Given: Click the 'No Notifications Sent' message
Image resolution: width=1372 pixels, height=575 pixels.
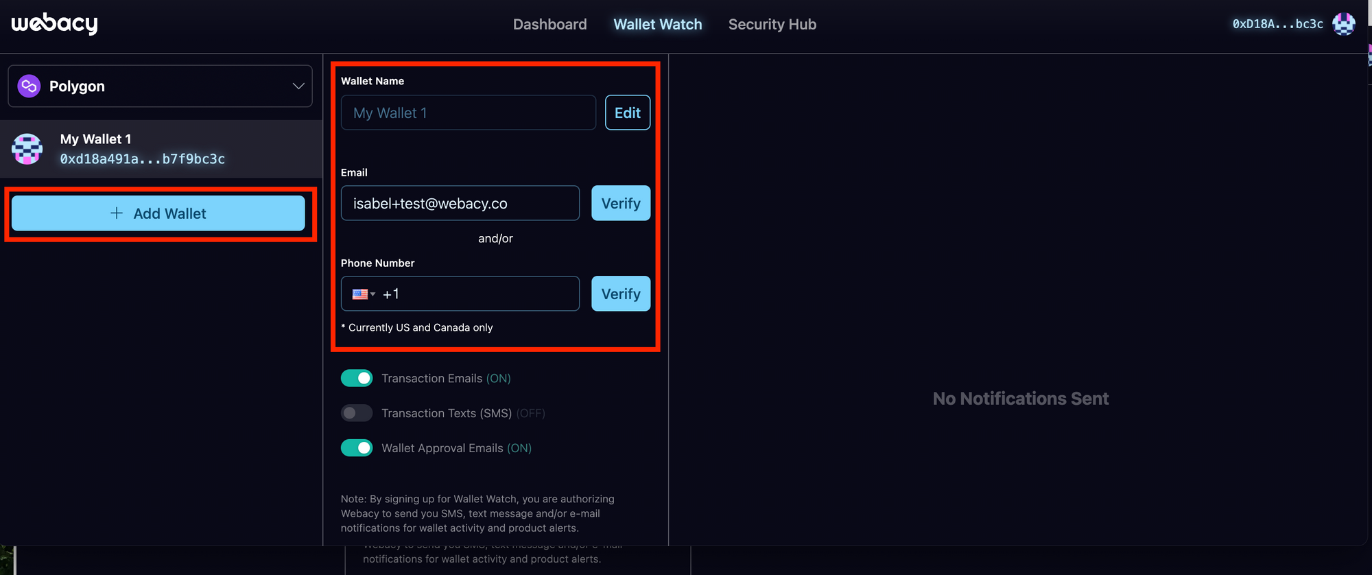Looking at the screenshot, I should tap(1021, 399).
